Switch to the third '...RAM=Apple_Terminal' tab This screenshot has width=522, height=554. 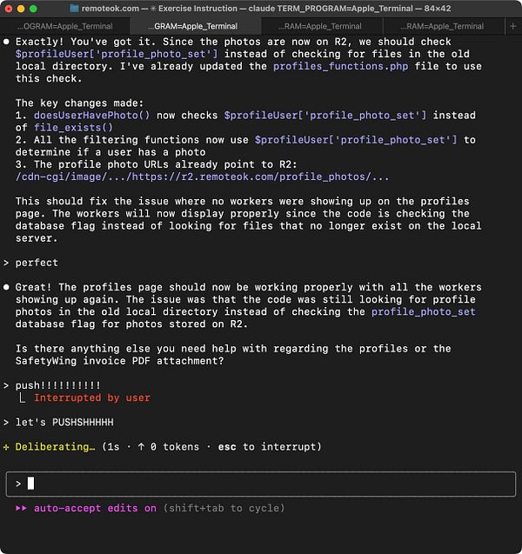point(322,26)
